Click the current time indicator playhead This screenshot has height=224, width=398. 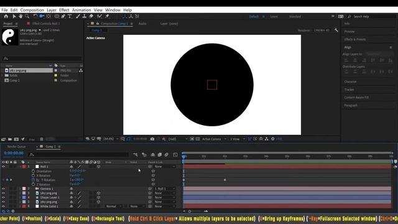(183, 157)
